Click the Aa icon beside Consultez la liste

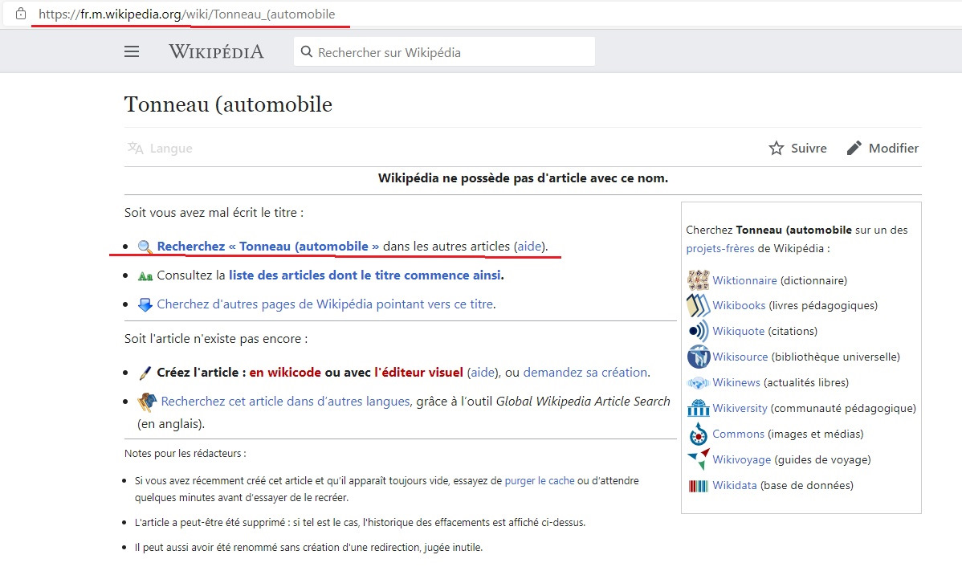coord(145,276)
